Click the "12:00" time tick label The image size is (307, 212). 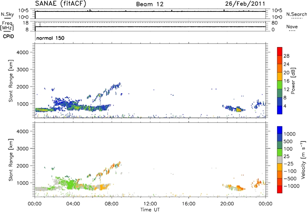150,204
